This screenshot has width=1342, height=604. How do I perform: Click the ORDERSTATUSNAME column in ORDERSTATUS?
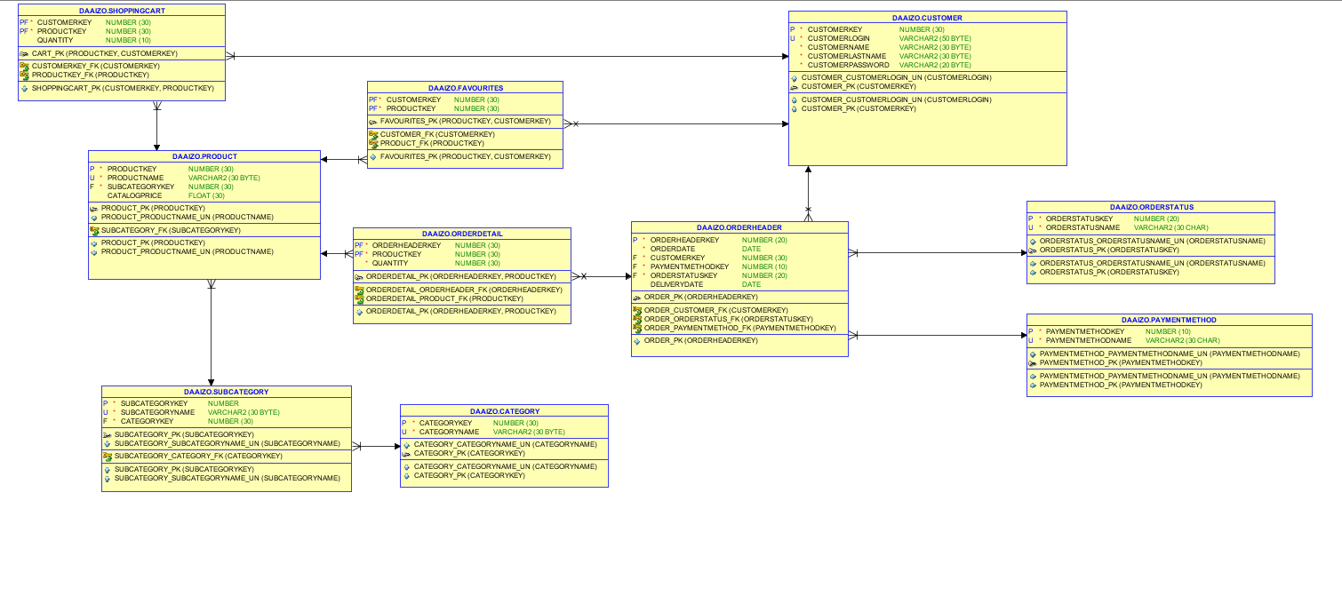[1082, 227]
